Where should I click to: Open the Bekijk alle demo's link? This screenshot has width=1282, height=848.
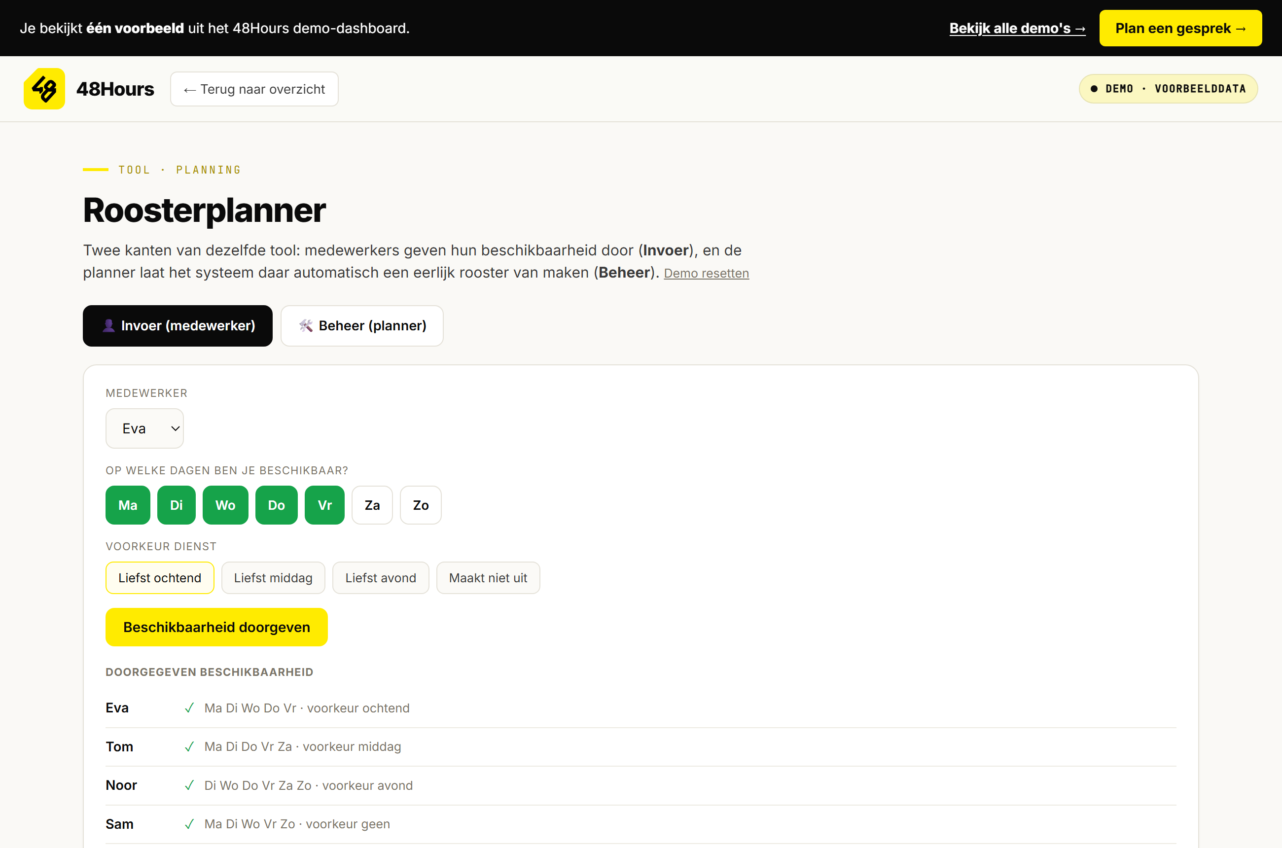(x=1018, y=28)
